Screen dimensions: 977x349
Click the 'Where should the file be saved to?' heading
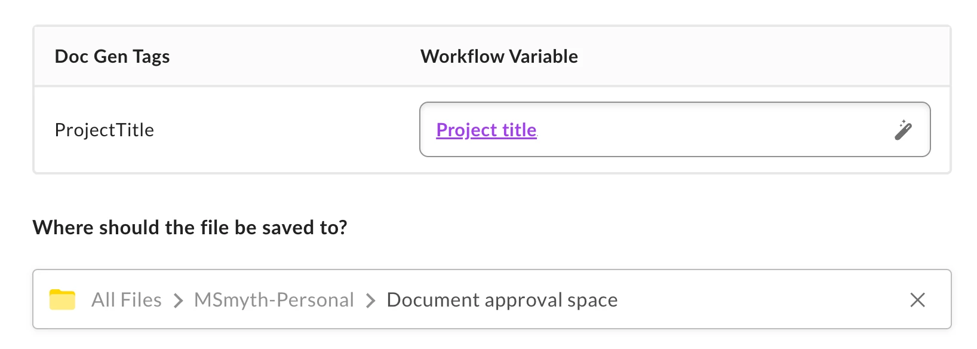pos(190,227)
